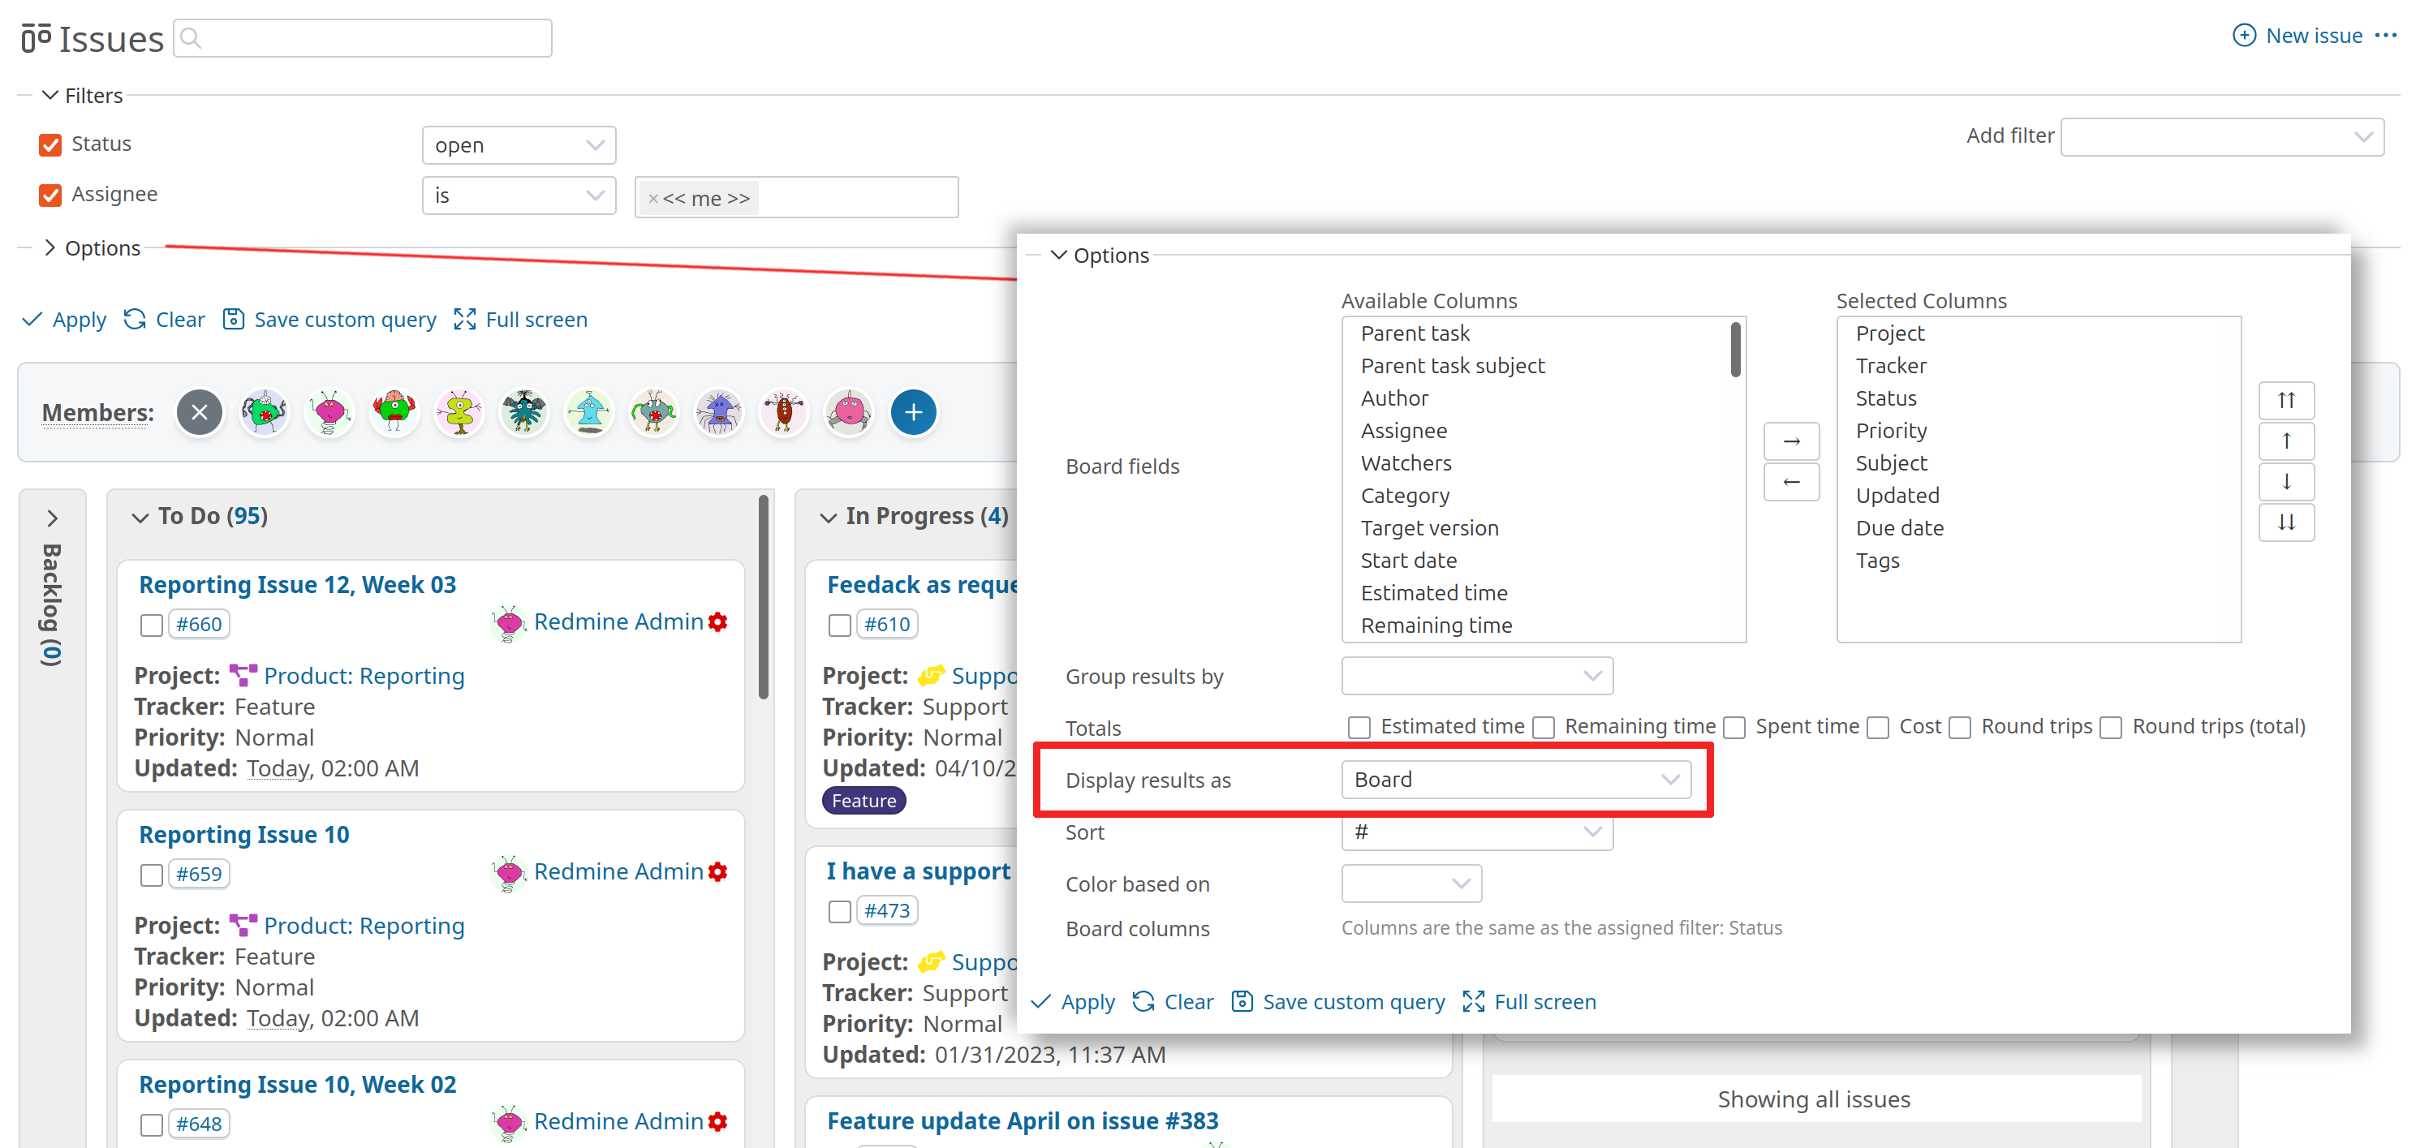Clear member selection with the X icon
This screenshot has width=2416, height=1148.
click(x=199, y=413)
